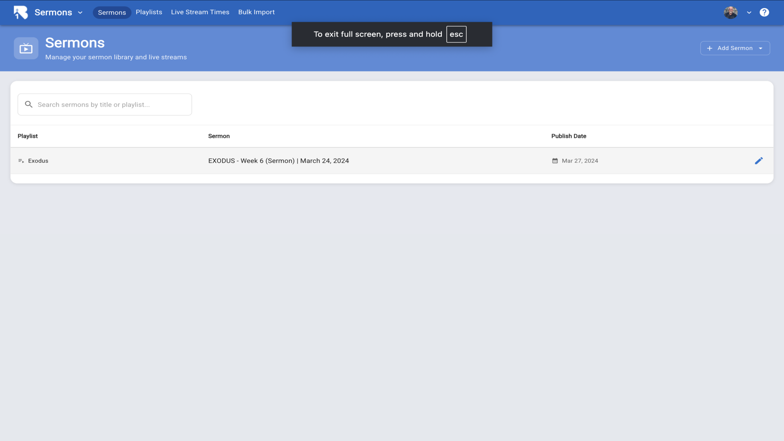Expand the Sermons app switcher chevron
Image resolution: width=784 pixels, height=441 pixels.
point(80,13)
